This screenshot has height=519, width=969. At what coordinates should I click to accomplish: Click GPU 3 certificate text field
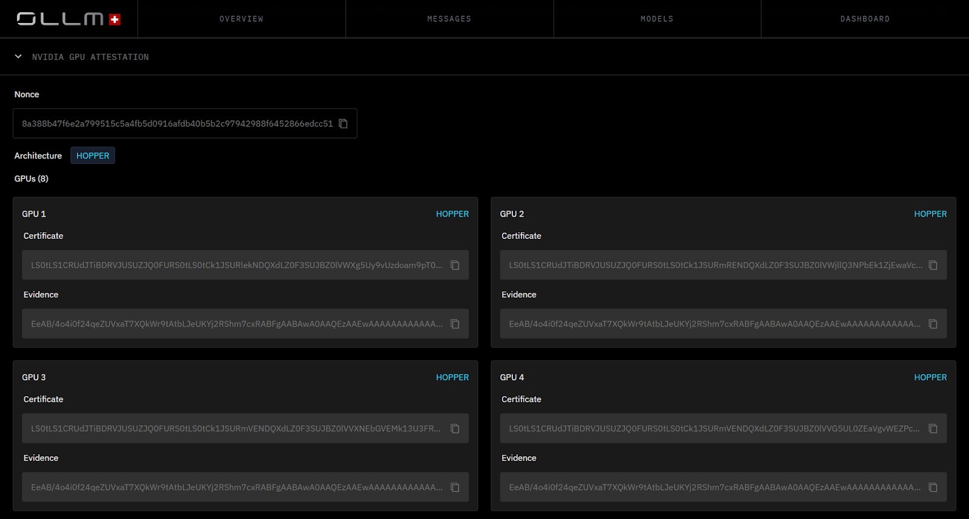(245, 428)
